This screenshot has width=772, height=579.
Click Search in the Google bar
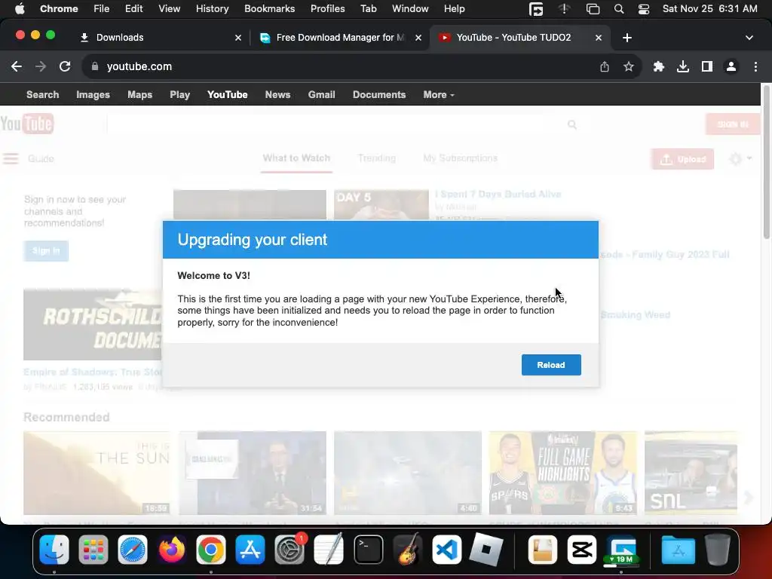tap(43, 94)
